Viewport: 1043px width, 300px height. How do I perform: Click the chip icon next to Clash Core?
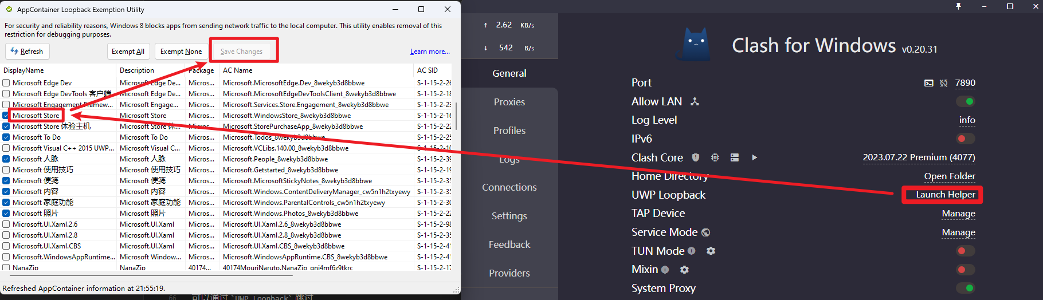click(x=715, y=157)
